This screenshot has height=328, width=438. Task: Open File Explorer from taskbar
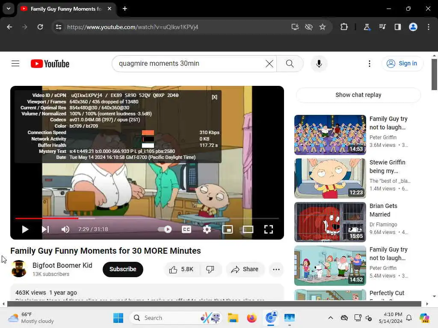coord(233,318)
